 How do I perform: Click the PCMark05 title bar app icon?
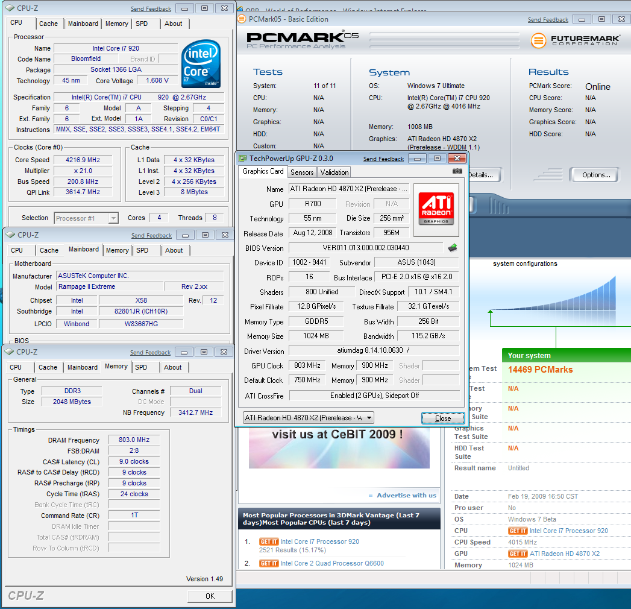[242, 19]
